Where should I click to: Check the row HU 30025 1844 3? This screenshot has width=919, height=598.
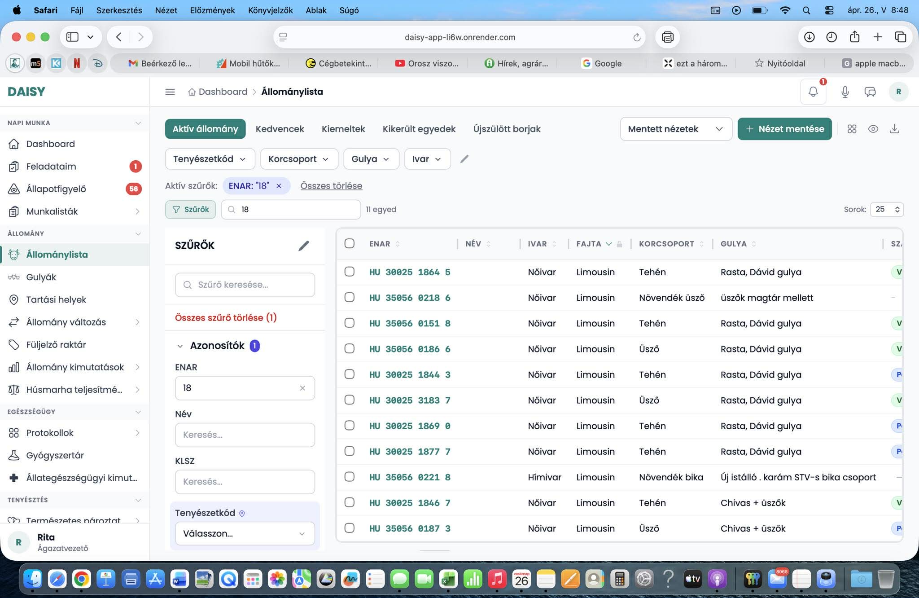click(x=350, y=374)
